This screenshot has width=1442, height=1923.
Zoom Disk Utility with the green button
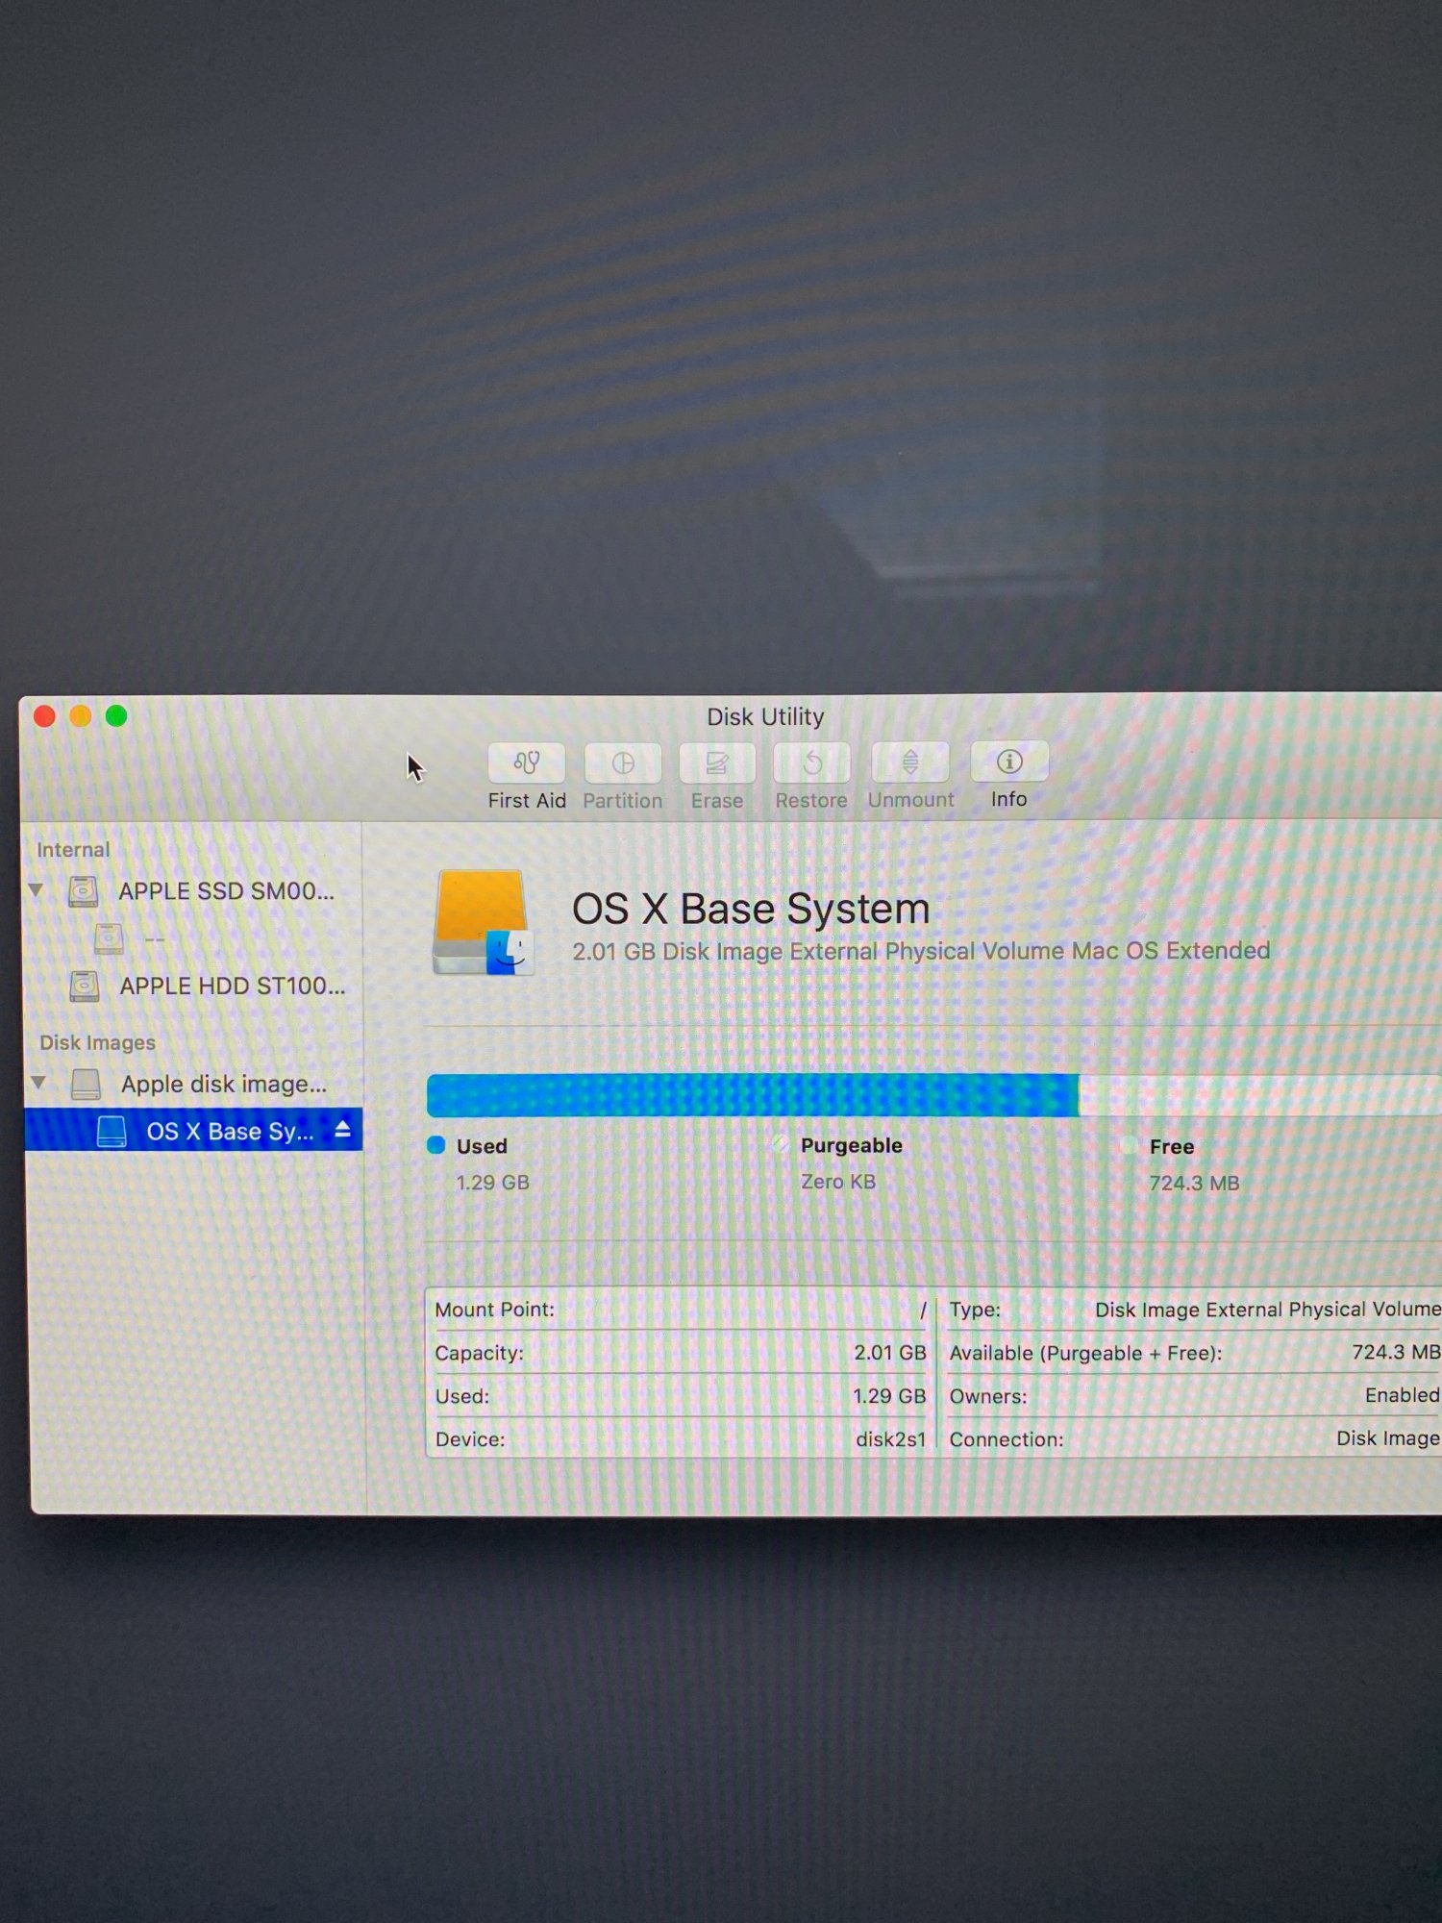[116, 715]
